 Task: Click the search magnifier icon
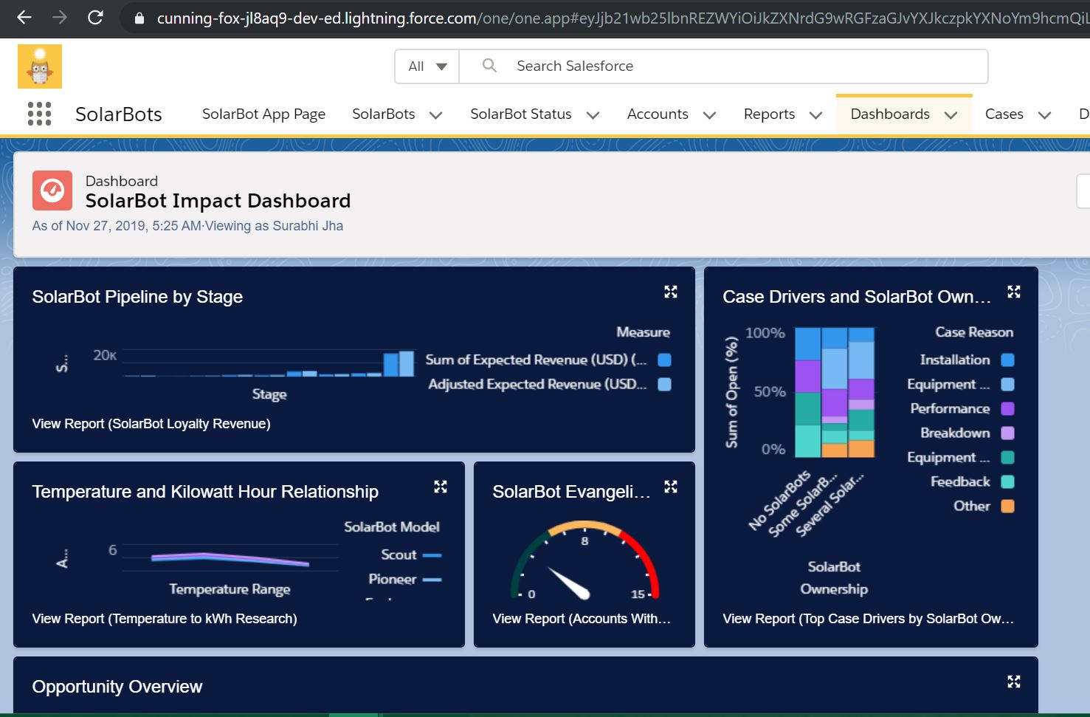click(489, 66)
